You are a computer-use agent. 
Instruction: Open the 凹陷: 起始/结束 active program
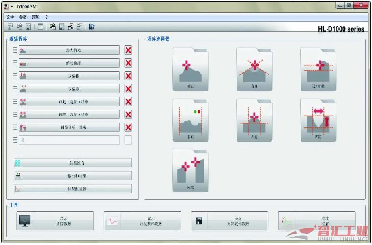point(69,114)
